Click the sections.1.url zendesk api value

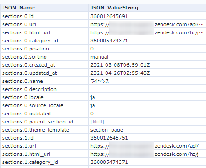pos(148,146)
